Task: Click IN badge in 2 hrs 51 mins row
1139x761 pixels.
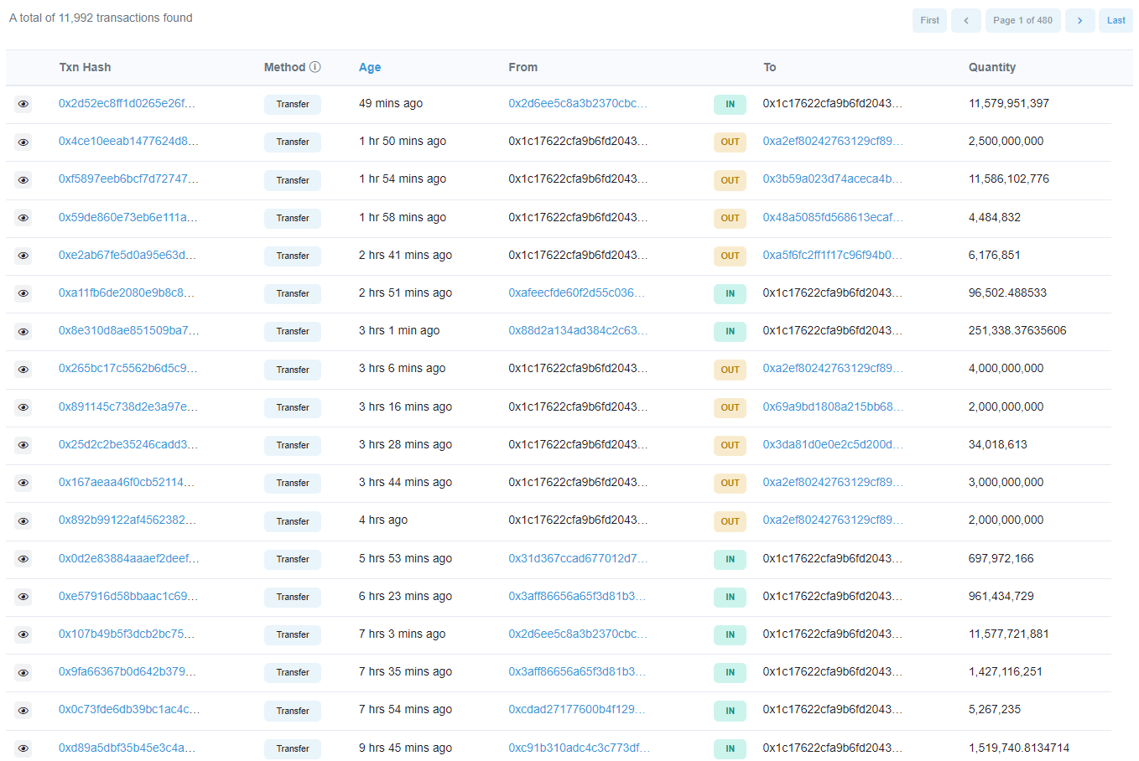Action: (730, 293)
